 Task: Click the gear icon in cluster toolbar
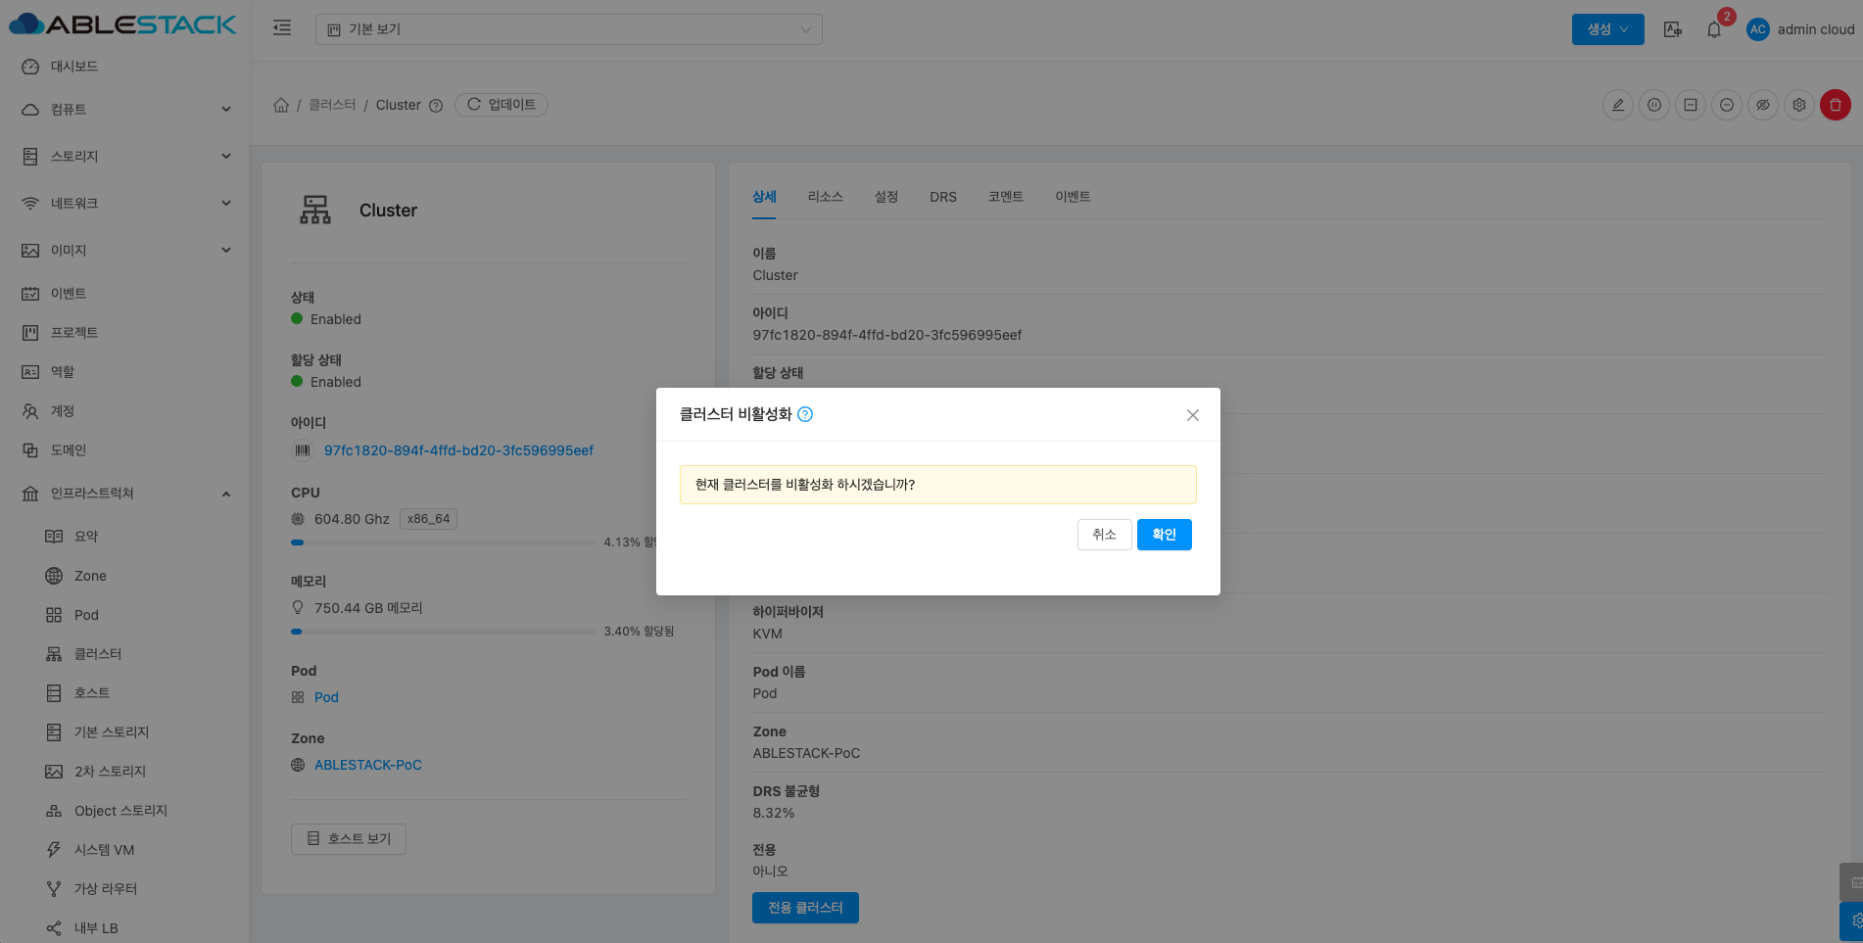click(1798, 105)
